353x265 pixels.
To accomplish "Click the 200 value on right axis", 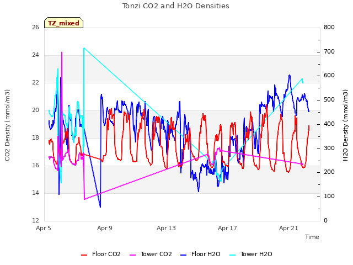I will (329, 172).
